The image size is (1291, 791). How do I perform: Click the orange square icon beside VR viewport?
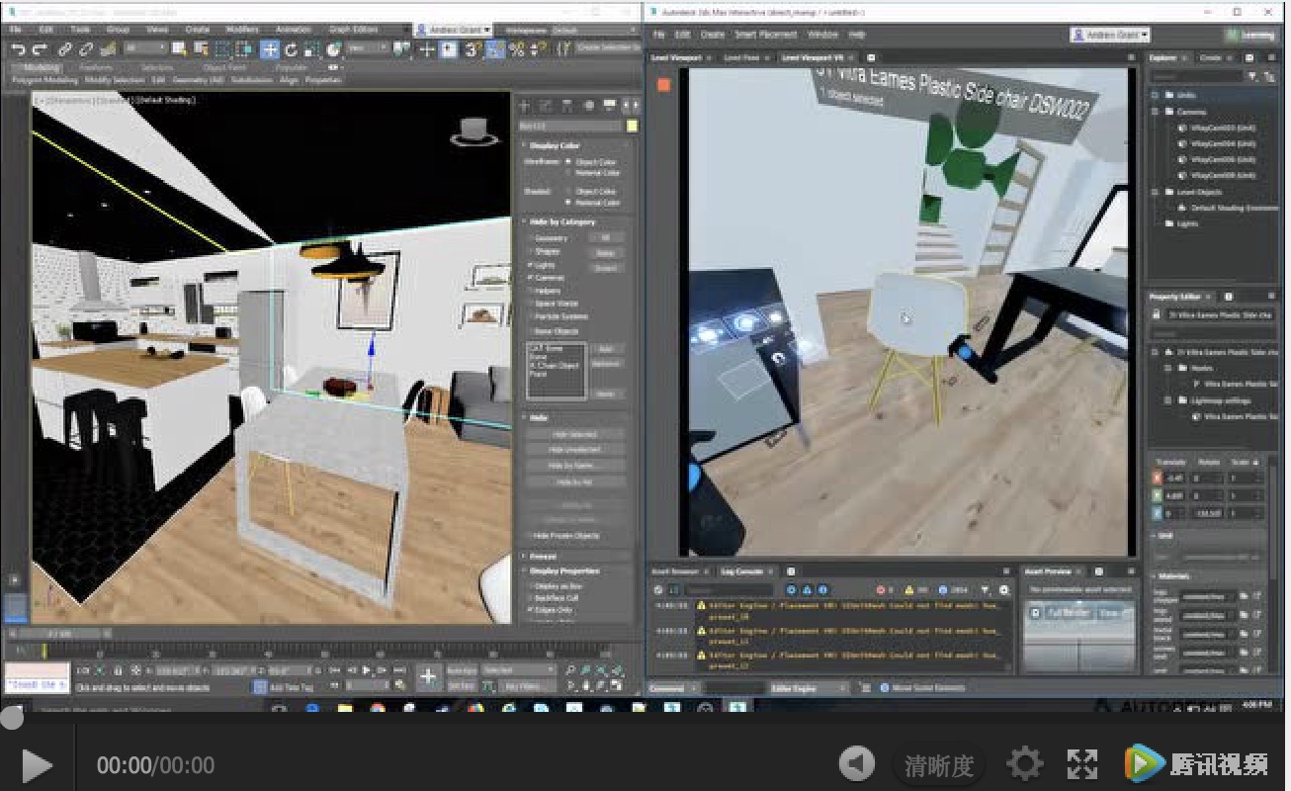click(663, 84)
